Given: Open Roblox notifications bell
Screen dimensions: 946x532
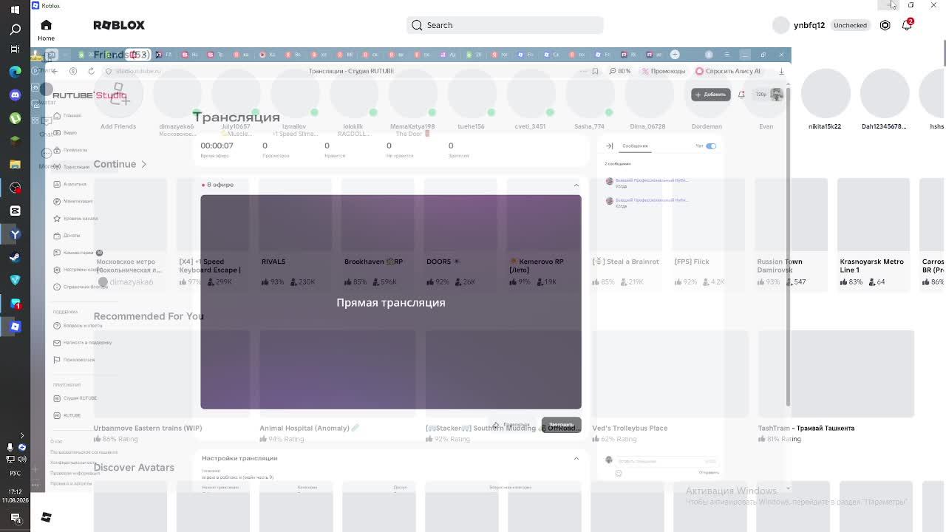Looking at the screenshot, I should point(907,25).
